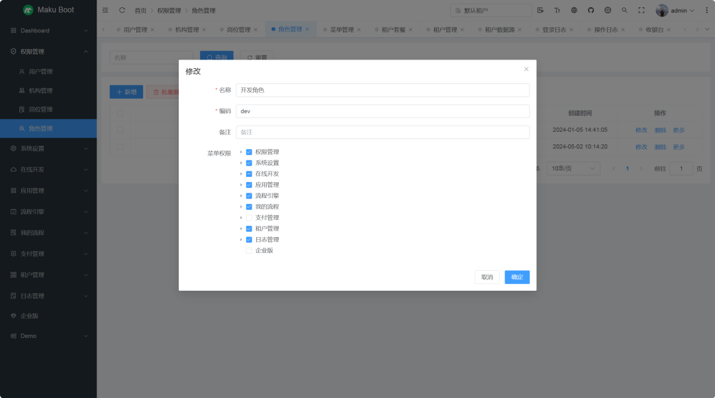The height and width of the screenshot is (398, 715).
Task: Enter fullscreen mode via top bar icon
Action: tap(641, 10)
